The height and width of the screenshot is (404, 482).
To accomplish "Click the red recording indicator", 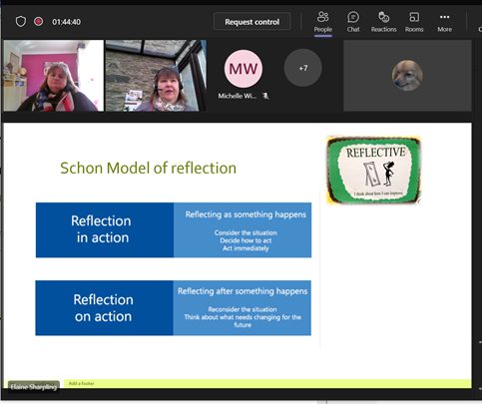I will pos(39,22).
